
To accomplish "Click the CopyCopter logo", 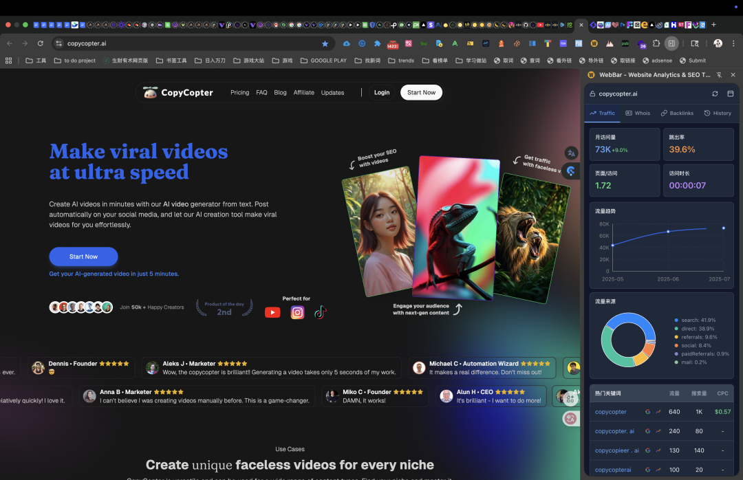I will [178, 92].
